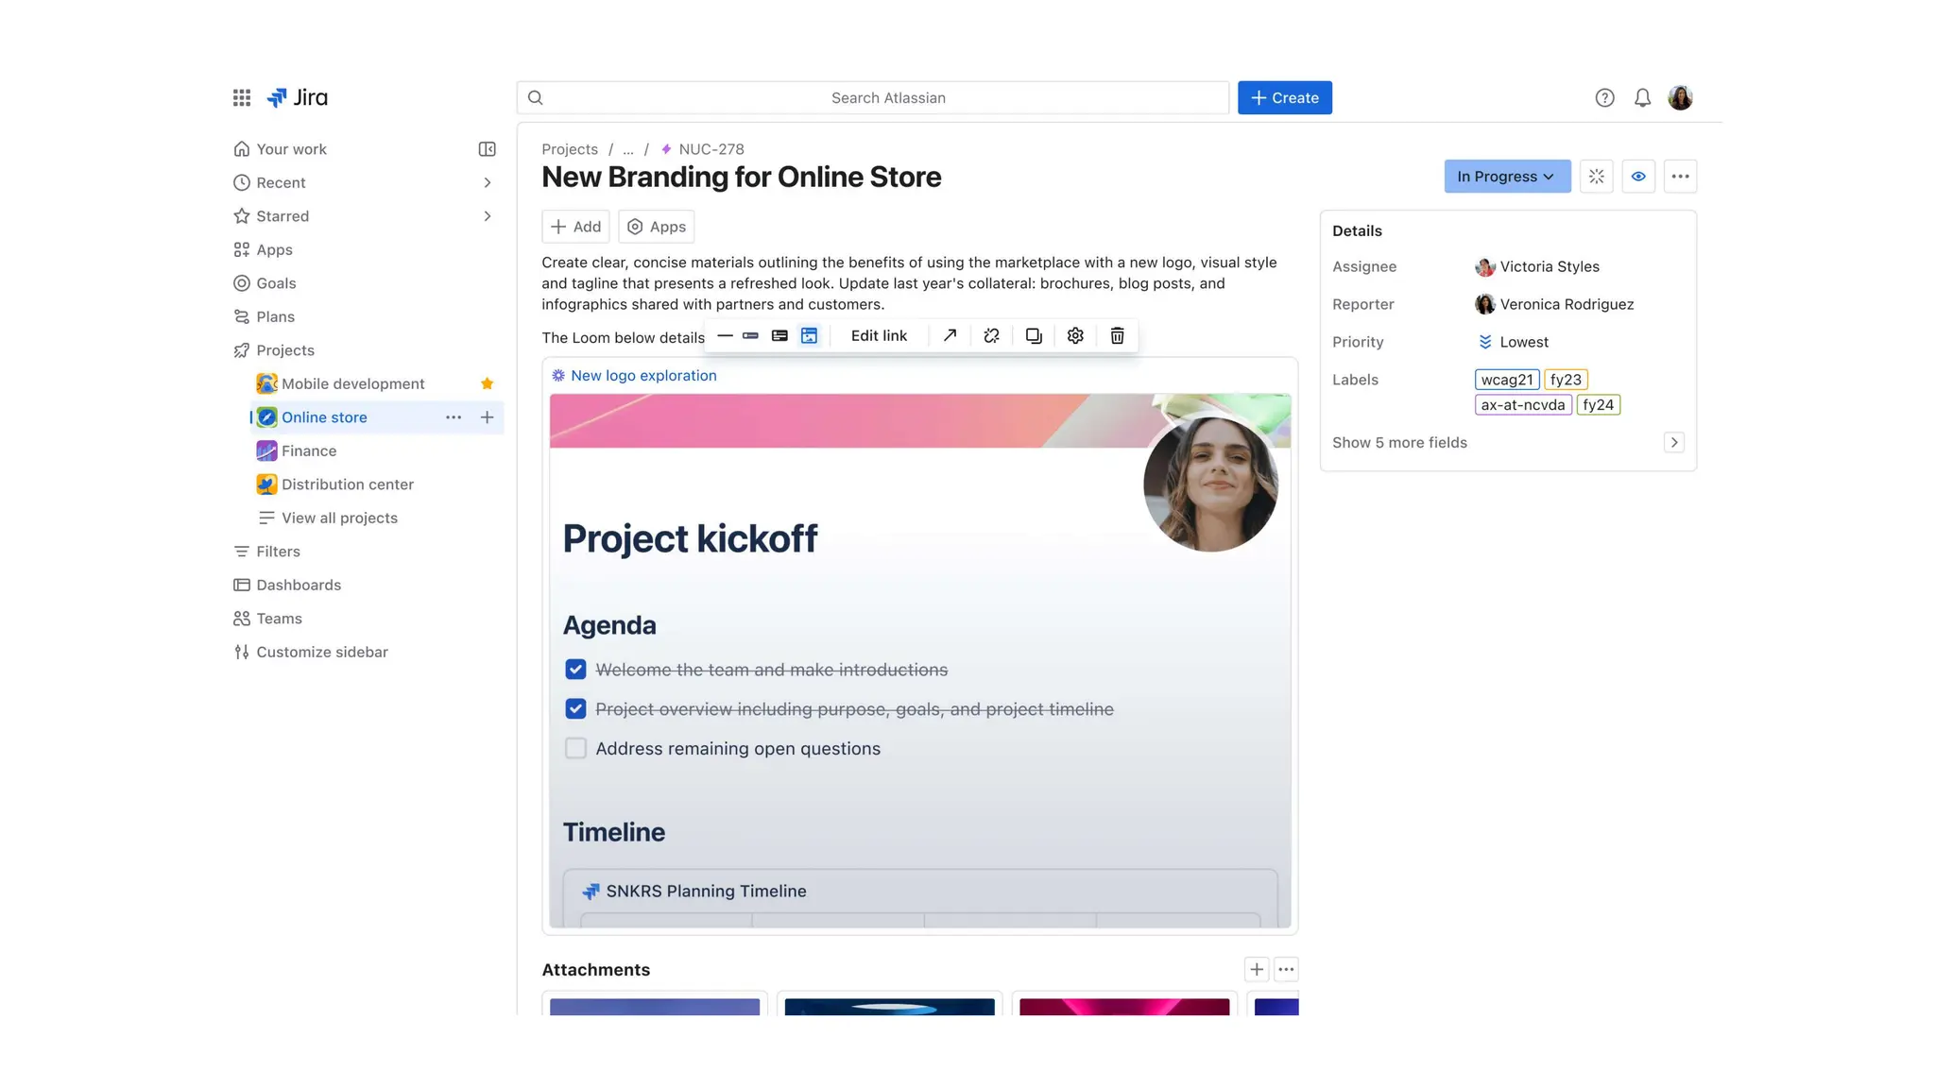Image resolution: width=1935 pixels, height=1088 pixels.
Task: Open the New logo exploration link
Action: click(643, 376)
